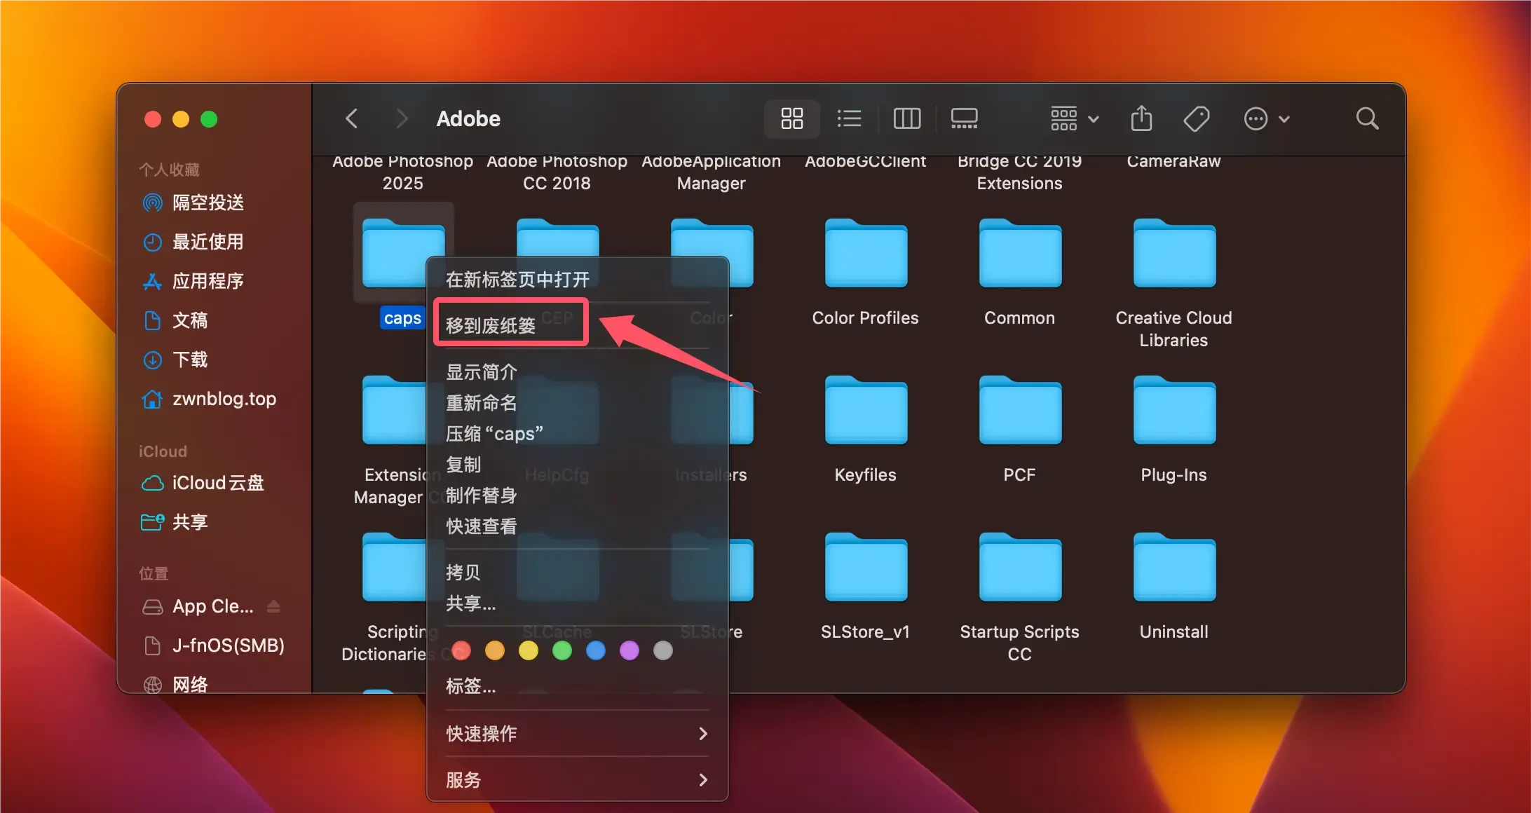
Task: Apply the purple tag color
Action: point(630,650)
